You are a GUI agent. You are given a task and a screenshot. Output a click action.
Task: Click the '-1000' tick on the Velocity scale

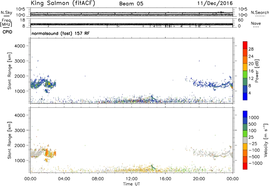[x=256, y=163]
